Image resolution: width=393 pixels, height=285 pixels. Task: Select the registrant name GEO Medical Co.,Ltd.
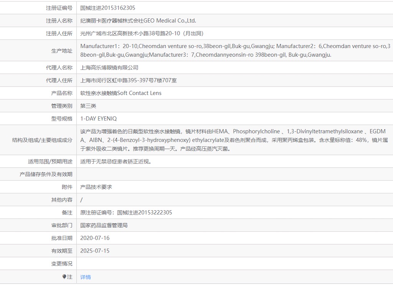tap(138, 21)
